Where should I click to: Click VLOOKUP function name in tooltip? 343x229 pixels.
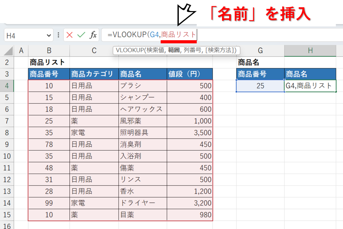[130, 50]
